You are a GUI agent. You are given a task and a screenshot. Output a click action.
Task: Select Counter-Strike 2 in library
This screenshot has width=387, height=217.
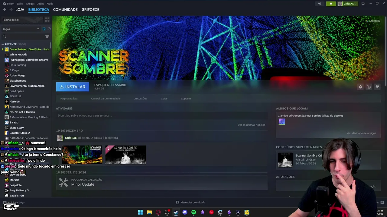[20, 133]
